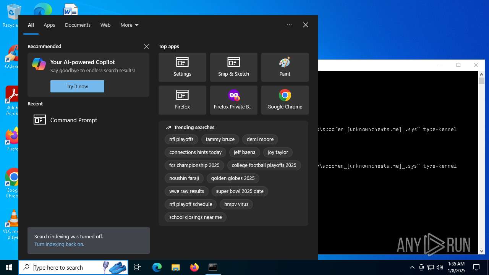Select 'school closings near me' chip
Viewport: 489px width, 275px height.
pos(196,217)
